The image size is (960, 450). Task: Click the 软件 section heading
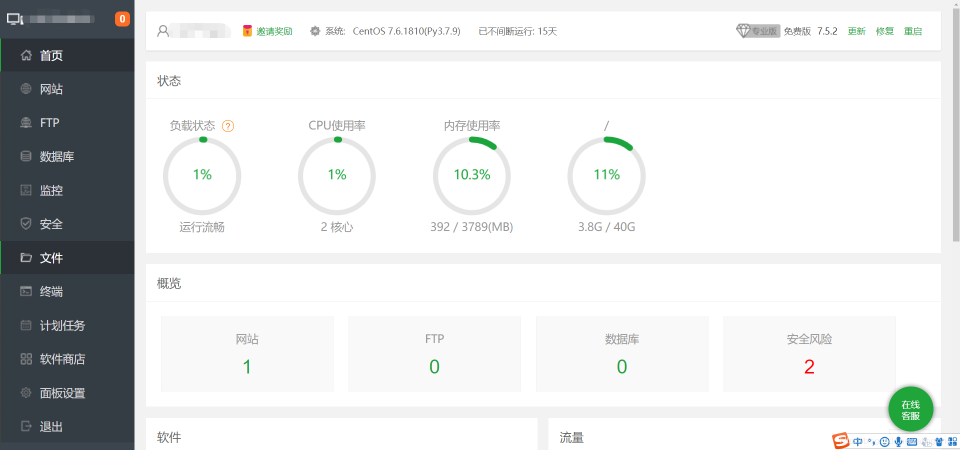pyautogui.click(x=169, y=437)
